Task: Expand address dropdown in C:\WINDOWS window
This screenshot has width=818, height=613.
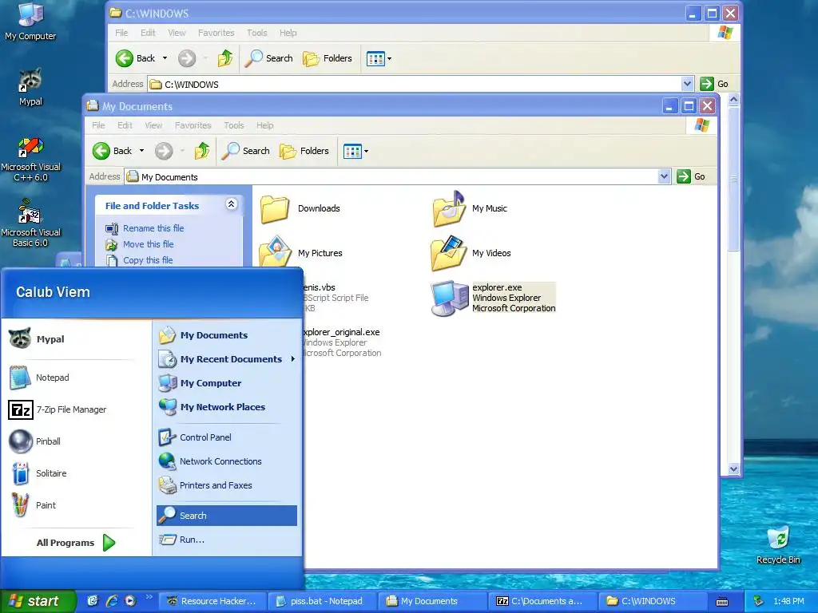Action: 687,83
